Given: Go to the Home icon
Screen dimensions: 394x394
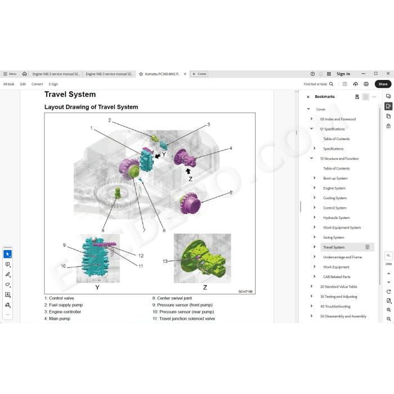Looking at the screenshot, I should pyautogui.click(x=24, y=74).
